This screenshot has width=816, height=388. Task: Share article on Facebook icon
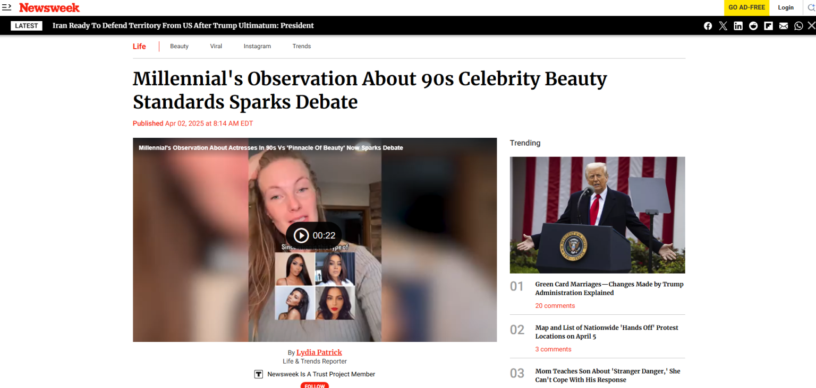708,26
